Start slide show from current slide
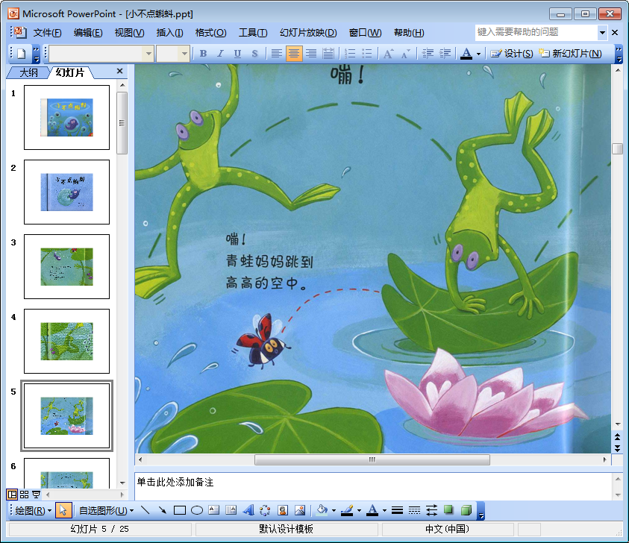This screenshot has width=629, height=543. pos(36,495)
